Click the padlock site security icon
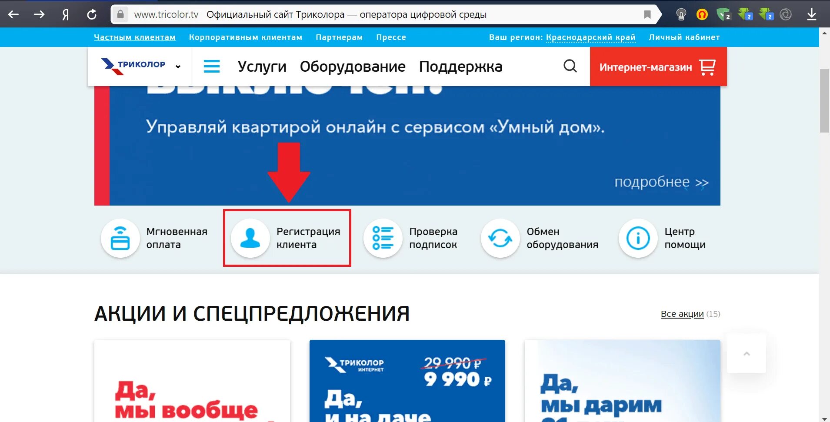 (120, 14)
